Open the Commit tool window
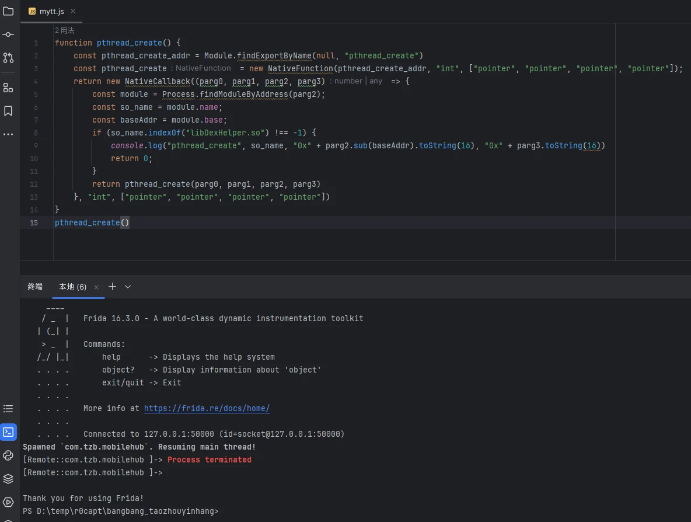 click(x=8, y=34)
